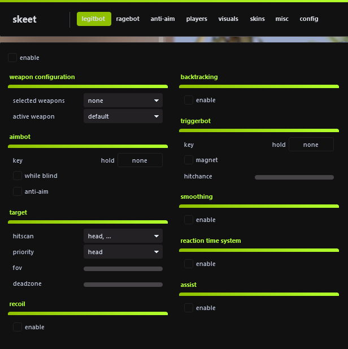Open the ragebot tab
Screen dimensions: 348x349
[128, 19]
